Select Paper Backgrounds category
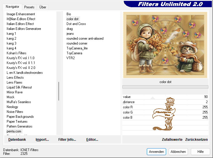 tap(20, 117)
